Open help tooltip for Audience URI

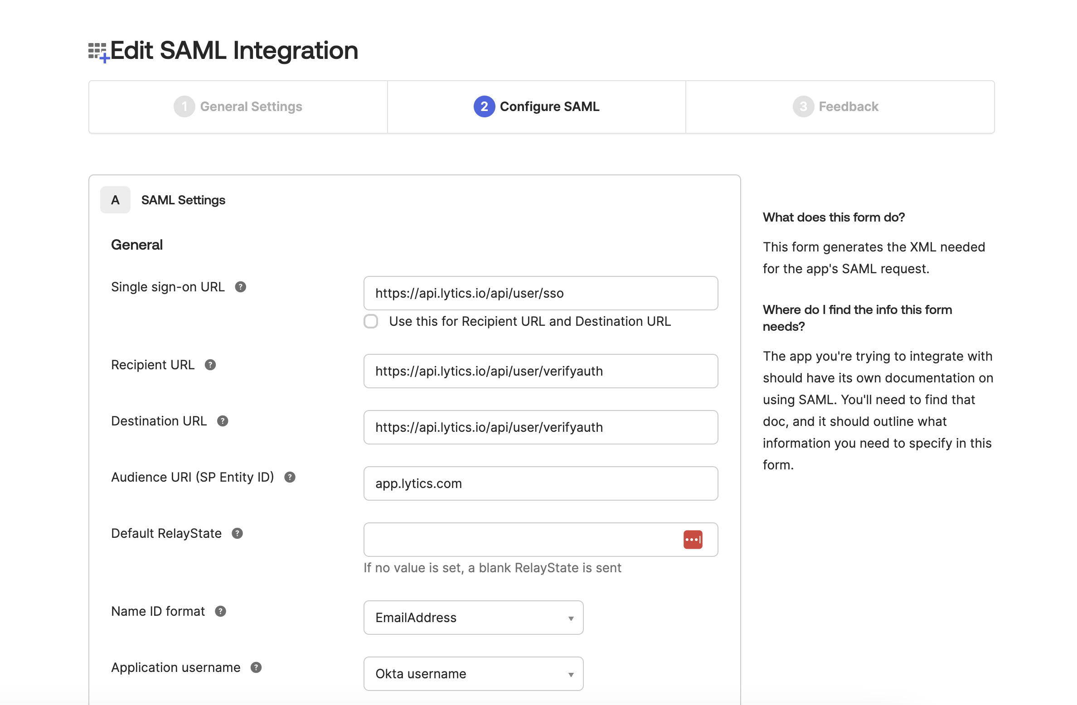tap(290, 477)
